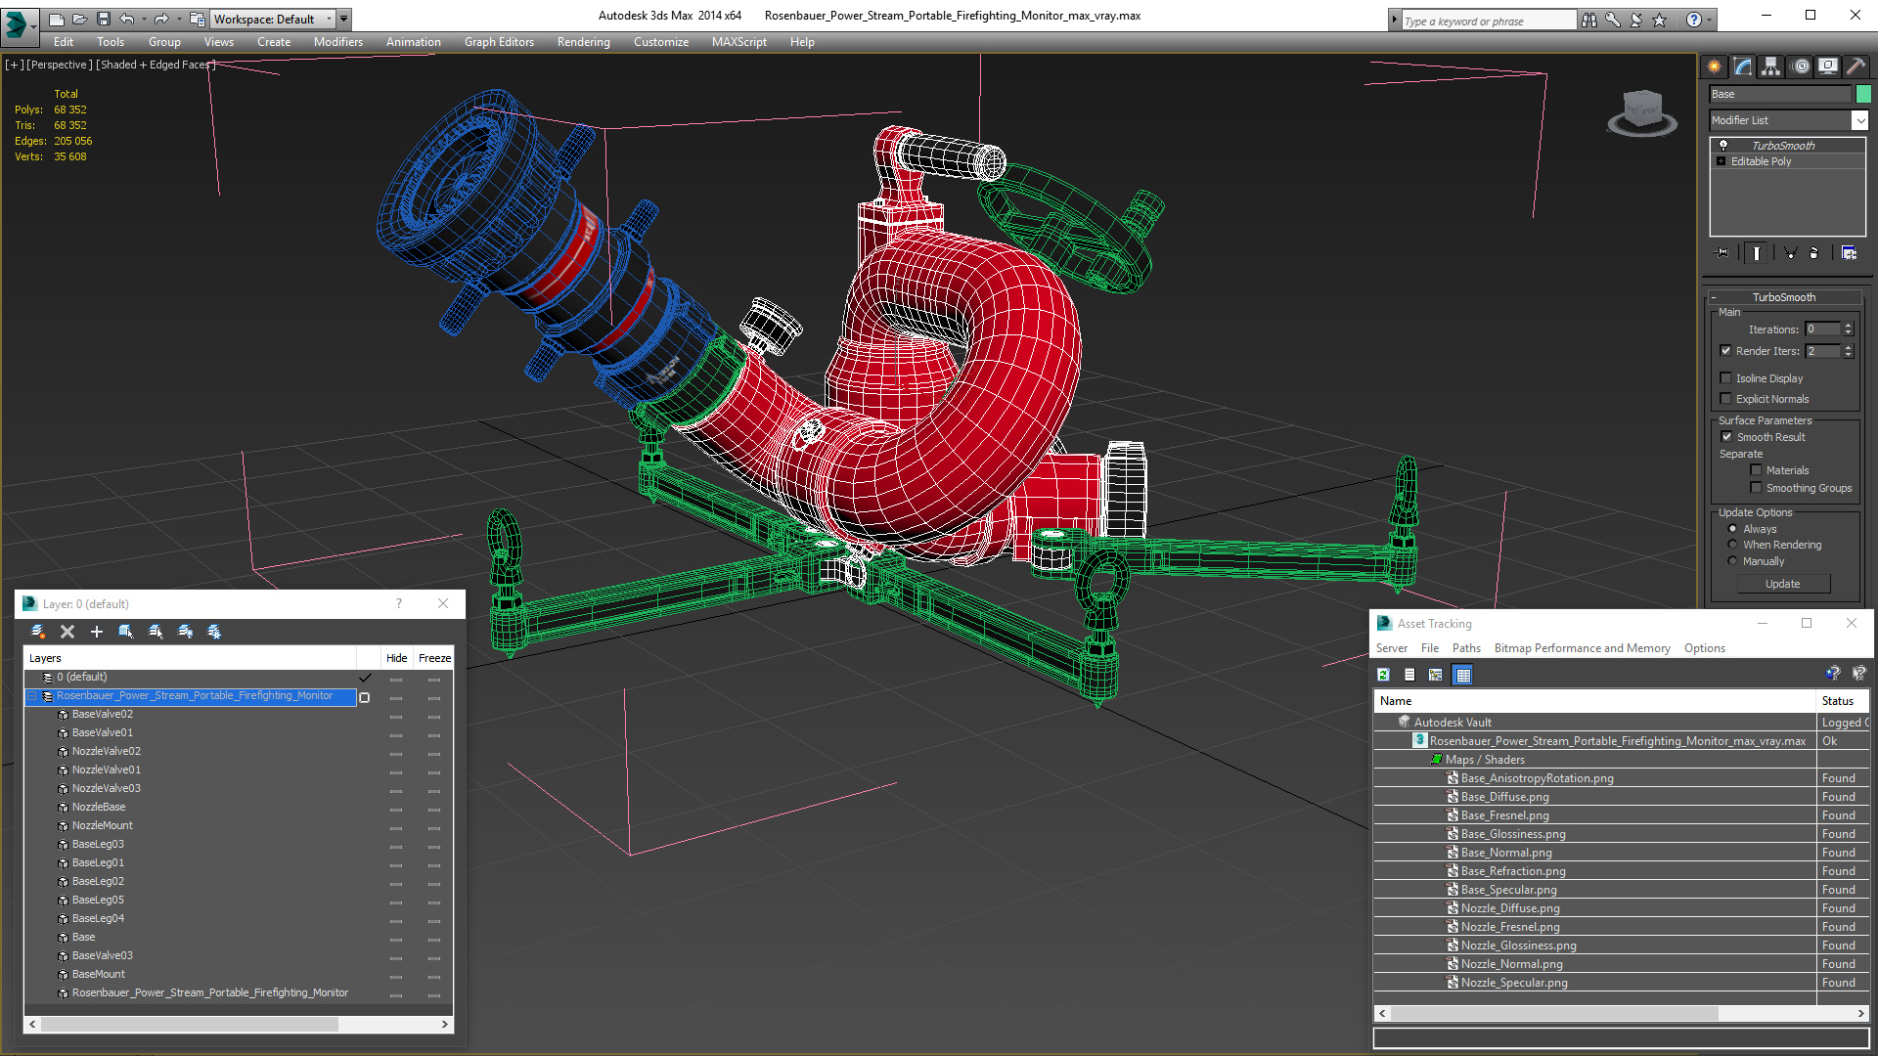The height and width of the screenshot is (1056, 1878).
Task: Add selected objects to layer with plus icon
Action: coord(97,632)
